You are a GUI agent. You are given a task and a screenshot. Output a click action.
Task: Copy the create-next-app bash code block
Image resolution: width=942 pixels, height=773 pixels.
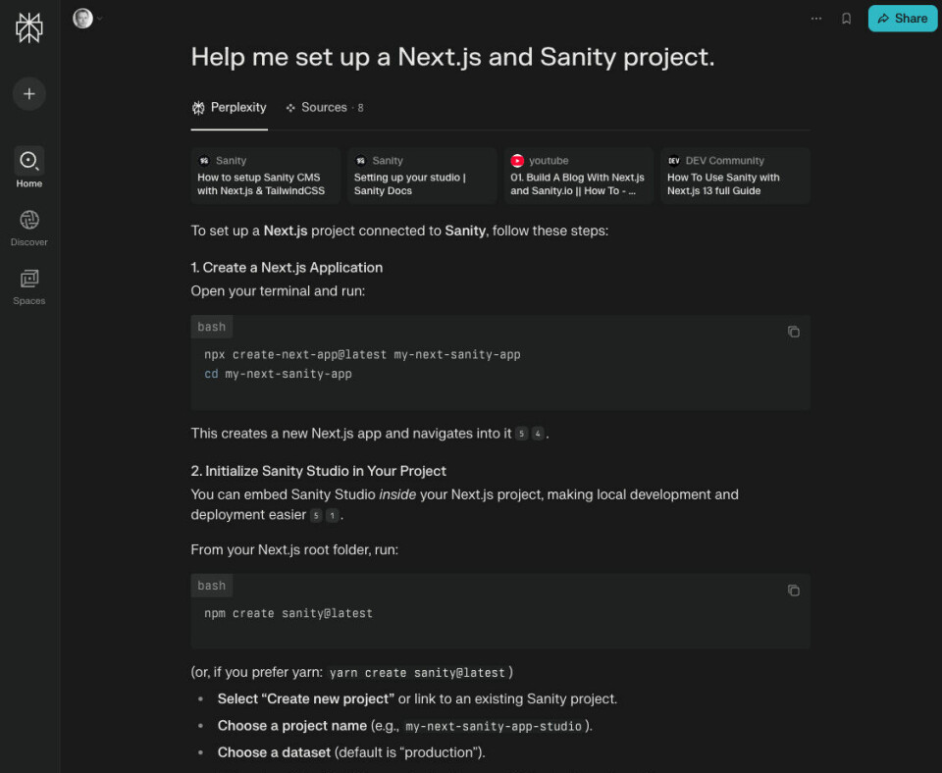[794, 332]
